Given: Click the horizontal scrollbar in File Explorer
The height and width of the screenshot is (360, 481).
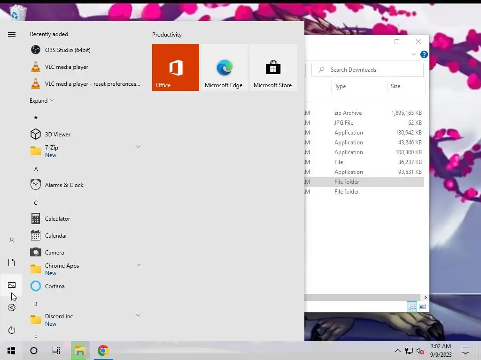Looking at the screenshot, I should click(362, 297).
